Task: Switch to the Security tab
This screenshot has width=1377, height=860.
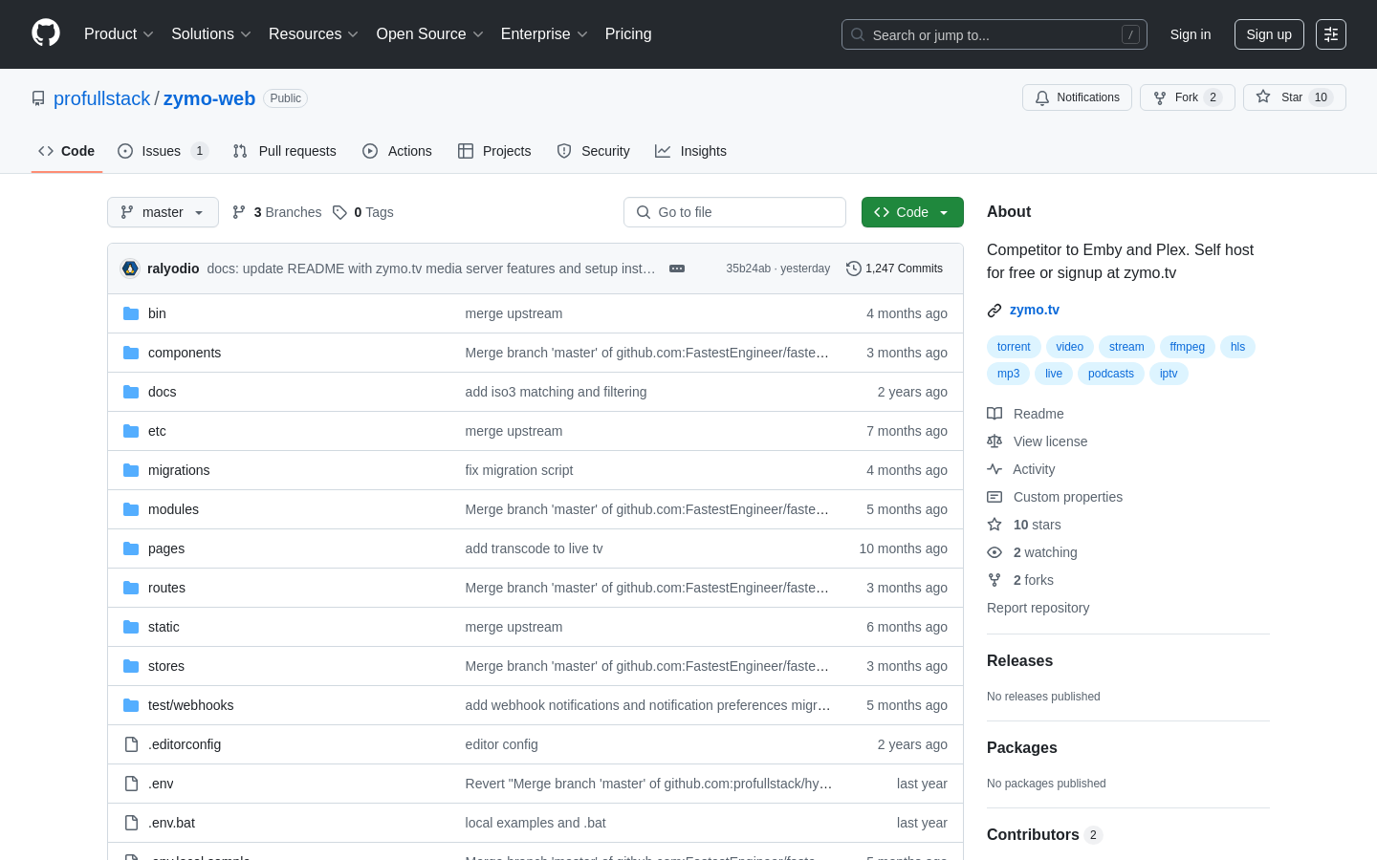Action: (x=593, y=151)
